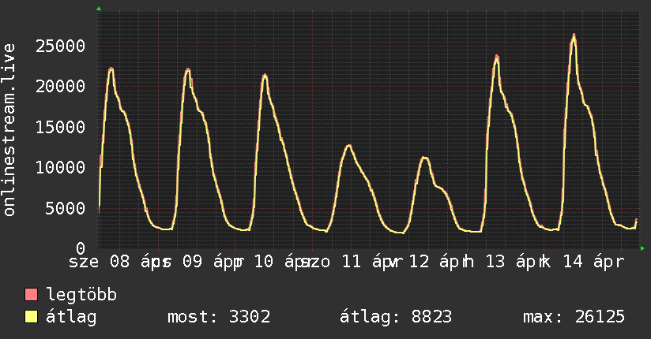651x339 pixels.
Task: Click the 13 ápr curve peak
Action: click(x=497, y=57)
